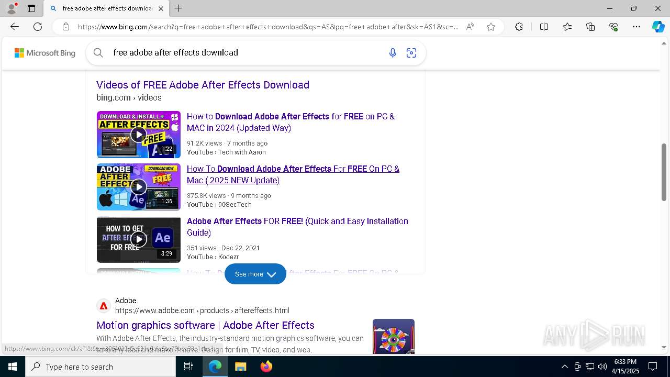Launch Firefox from the taskbar
The height and width of the screenshot is (377, 670).
click(266, 367)
